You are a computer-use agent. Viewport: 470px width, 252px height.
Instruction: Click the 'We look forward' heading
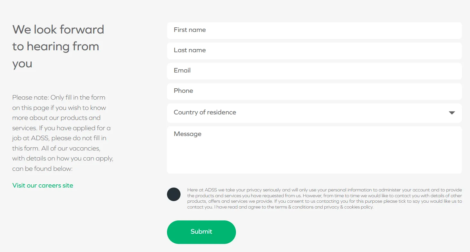58,30
